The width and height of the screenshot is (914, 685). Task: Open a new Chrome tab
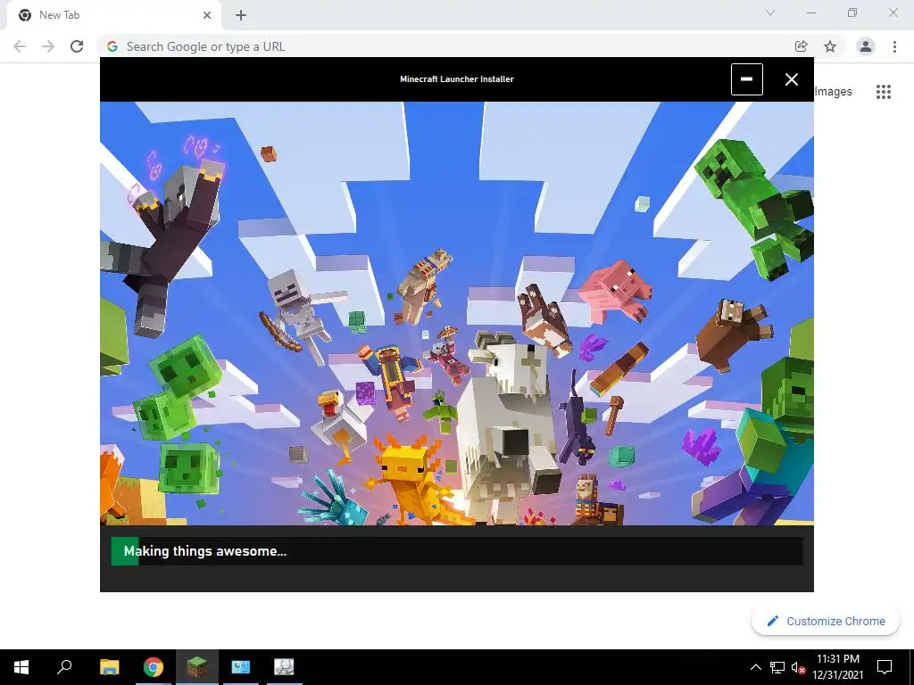coord(241,15)
